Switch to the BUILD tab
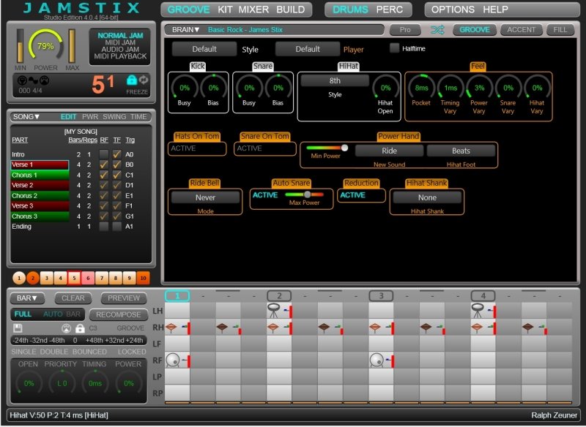 [290, 10]
